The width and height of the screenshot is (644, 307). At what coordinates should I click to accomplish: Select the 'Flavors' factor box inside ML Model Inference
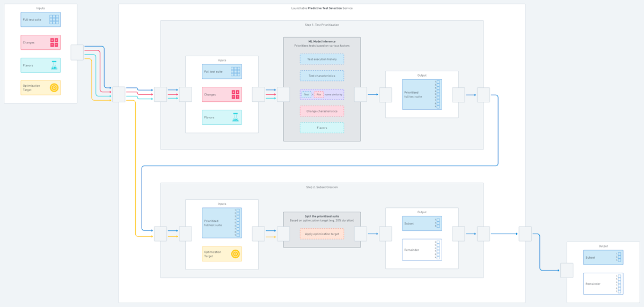[x=322, y=128]
